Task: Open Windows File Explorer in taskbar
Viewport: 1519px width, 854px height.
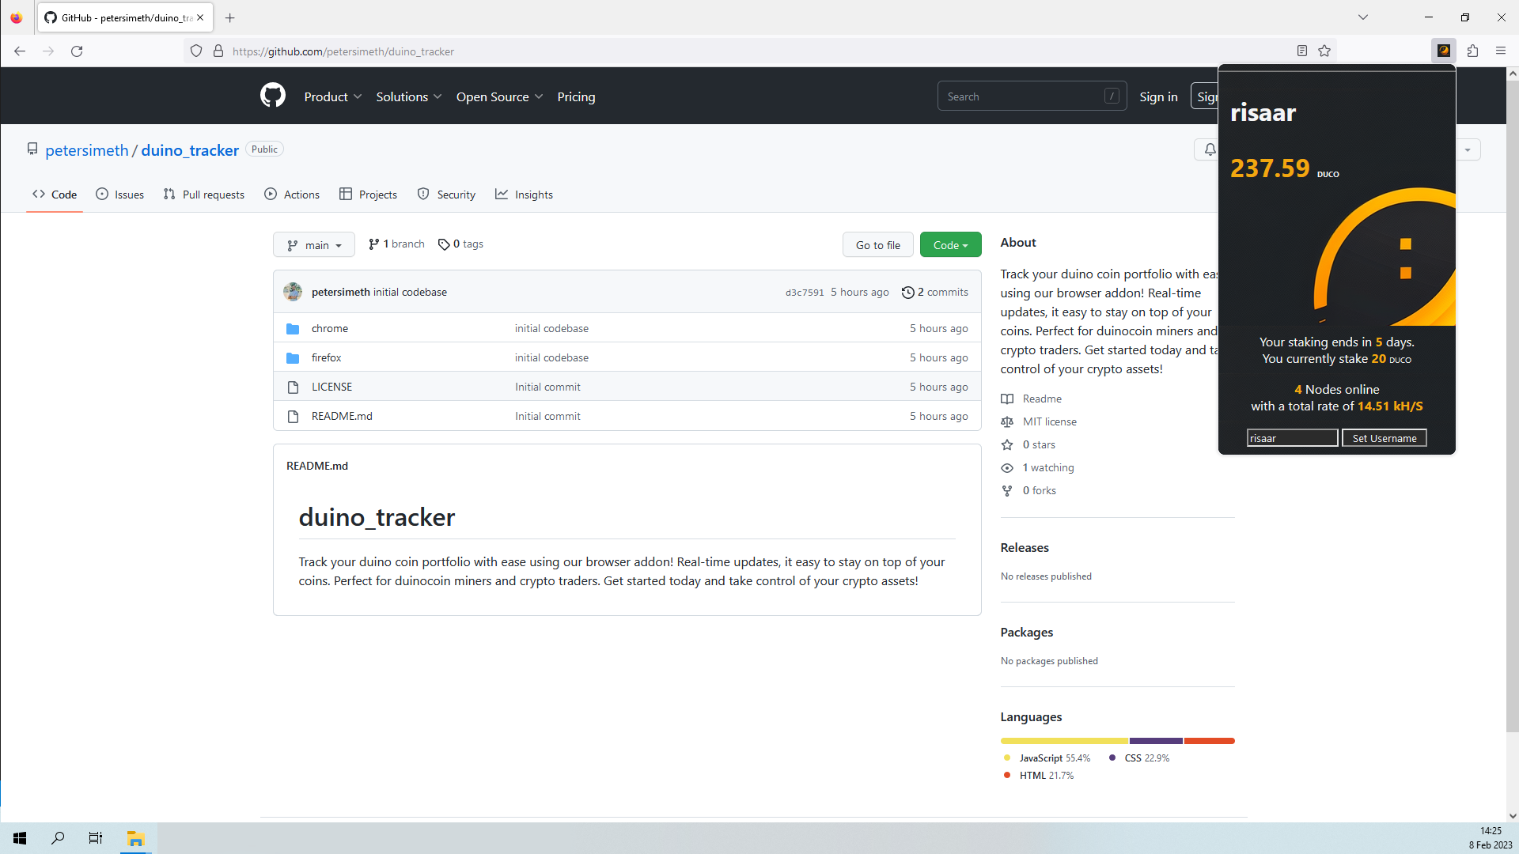Action: 136,838
